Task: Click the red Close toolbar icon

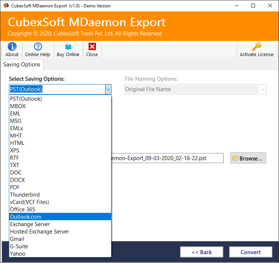Action: 92,46
